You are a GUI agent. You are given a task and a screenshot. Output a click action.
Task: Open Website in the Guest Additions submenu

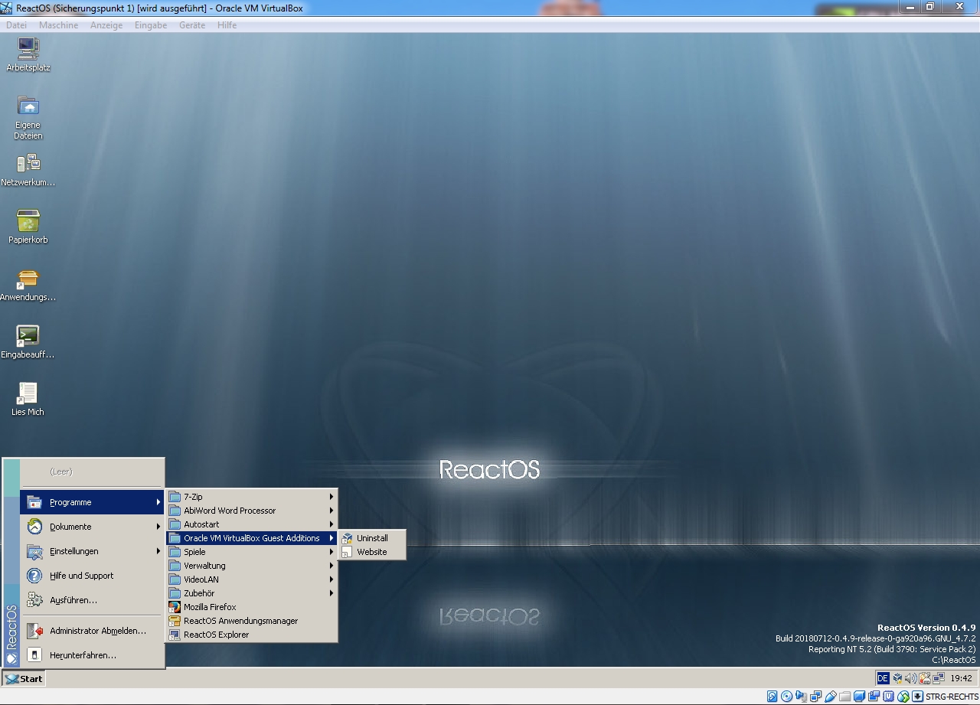point(372,552)
